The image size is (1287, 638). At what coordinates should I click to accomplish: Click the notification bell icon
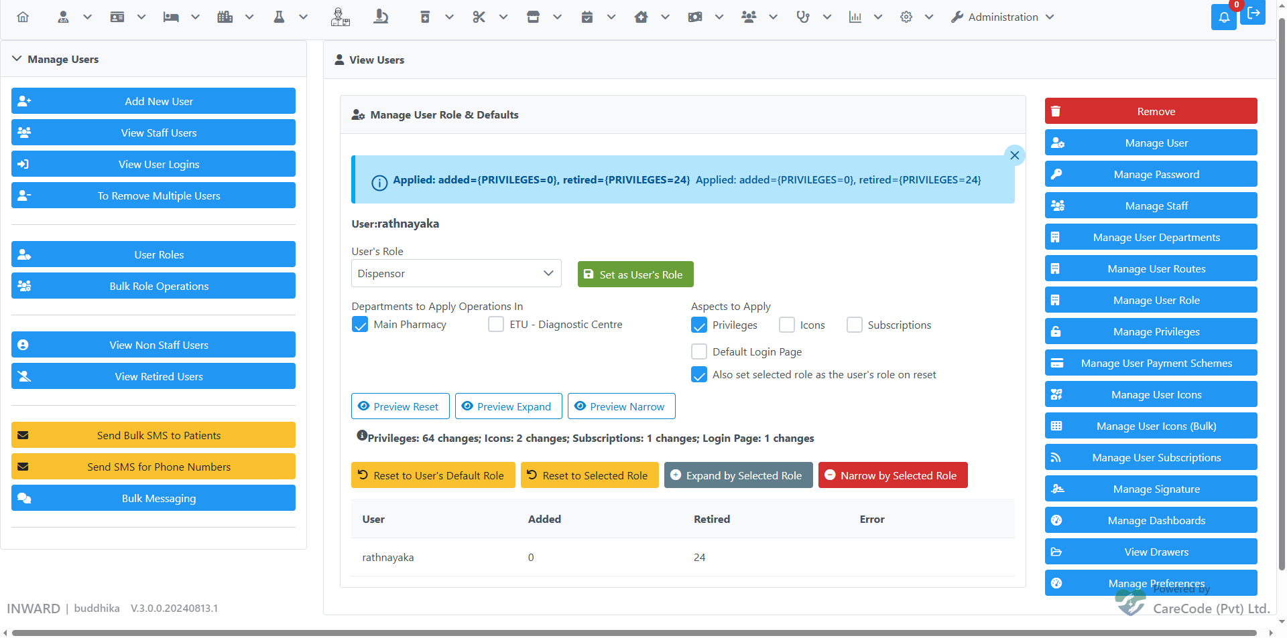tap(1223, 17)
